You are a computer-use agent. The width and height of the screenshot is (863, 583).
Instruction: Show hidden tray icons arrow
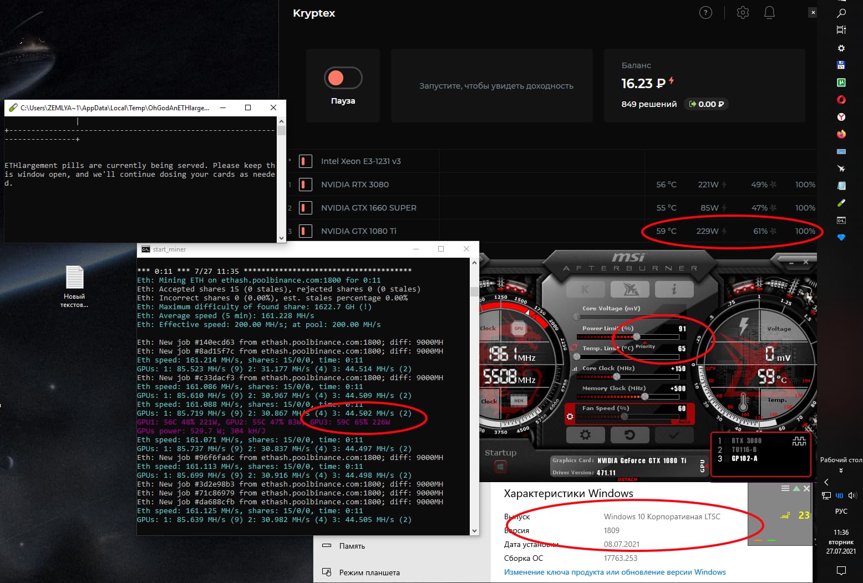(x=826, y=482)
